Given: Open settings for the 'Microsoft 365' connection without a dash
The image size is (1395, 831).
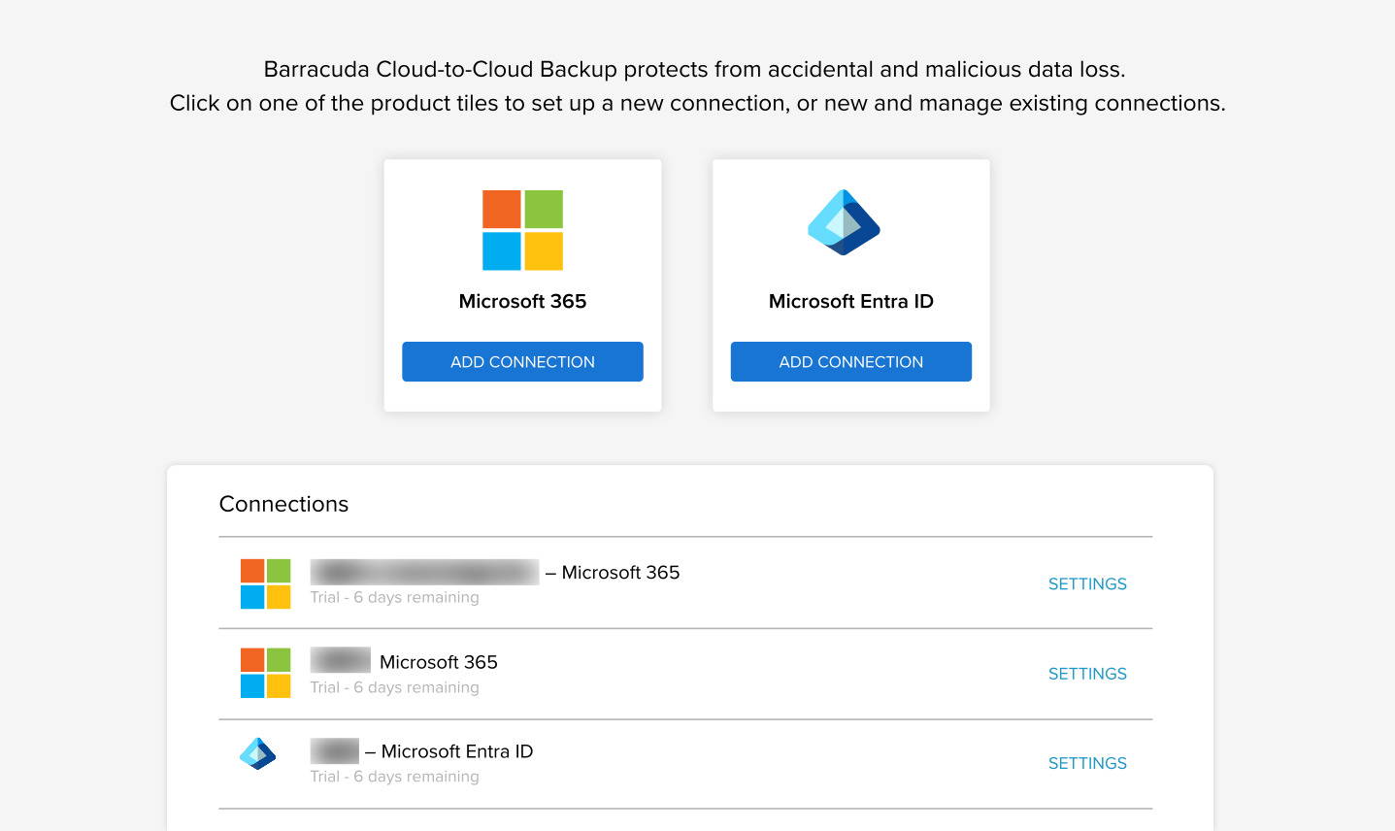Looking at the screenshot, I should pos(1087,674).
